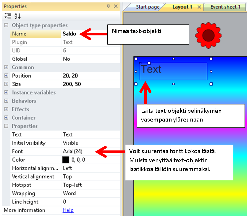Expand the Instance variables section
Image resolution: width=249 pixels, height=218 pixels.
tap(6, 93)
